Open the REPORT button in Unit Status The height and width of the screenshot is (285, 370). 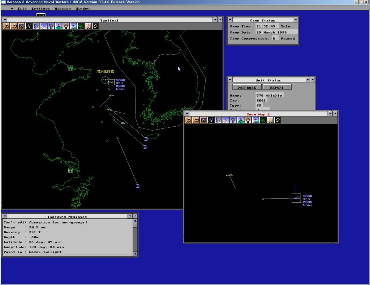[x=277, y=88]
